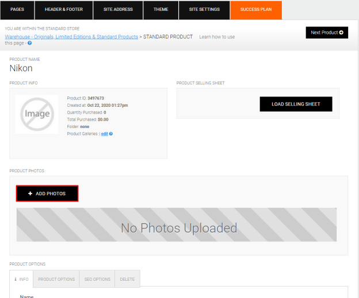
Task: Click the Nikon product name
Action: click(x=21, y=68)
